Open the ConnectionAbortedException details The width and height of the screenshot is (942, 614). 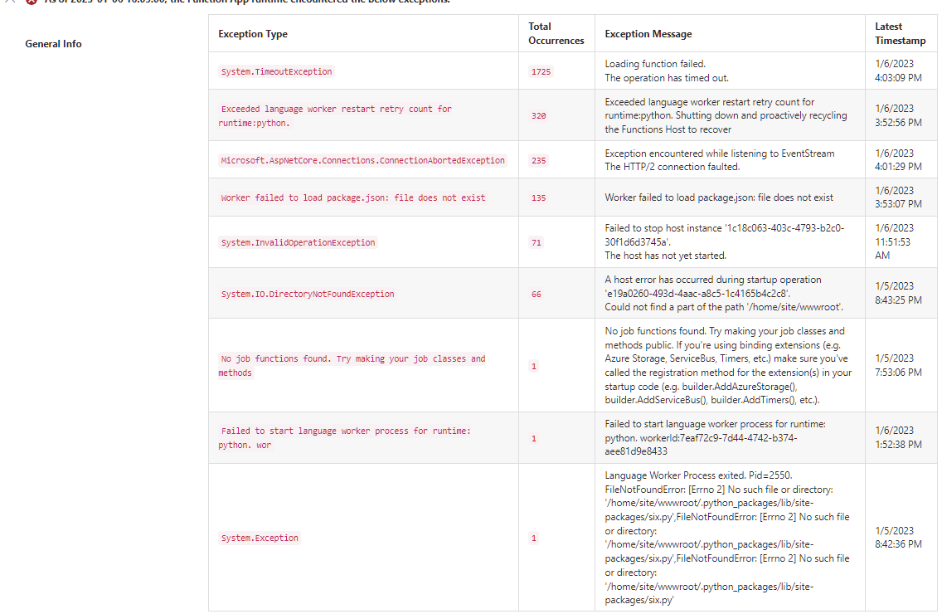point(363,159)
